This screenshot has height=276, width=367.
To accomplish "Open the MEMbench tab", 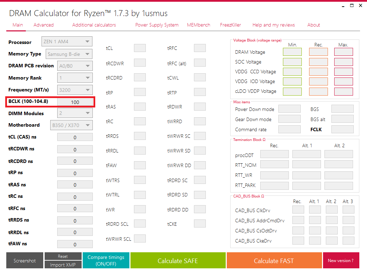I will click(198, 25).
